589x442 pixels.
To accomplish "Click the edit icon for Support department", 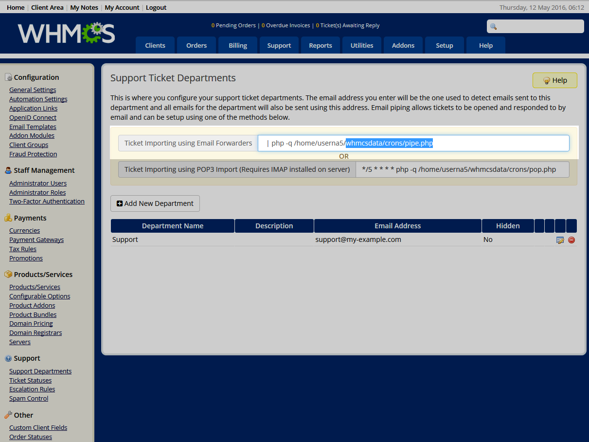I will click(x=560, y=240).
